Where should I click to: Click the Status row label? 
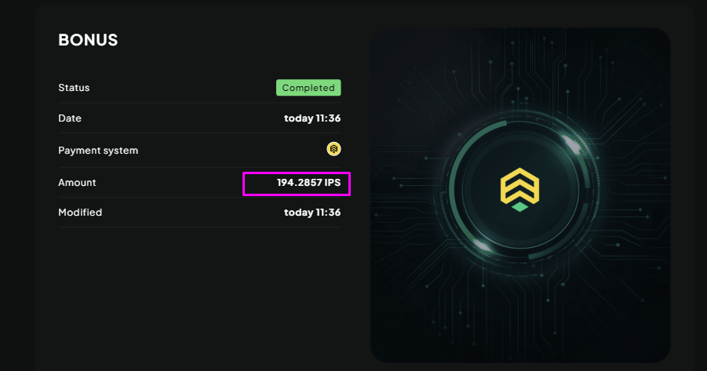pyautogui.click(x=74, y=88)
